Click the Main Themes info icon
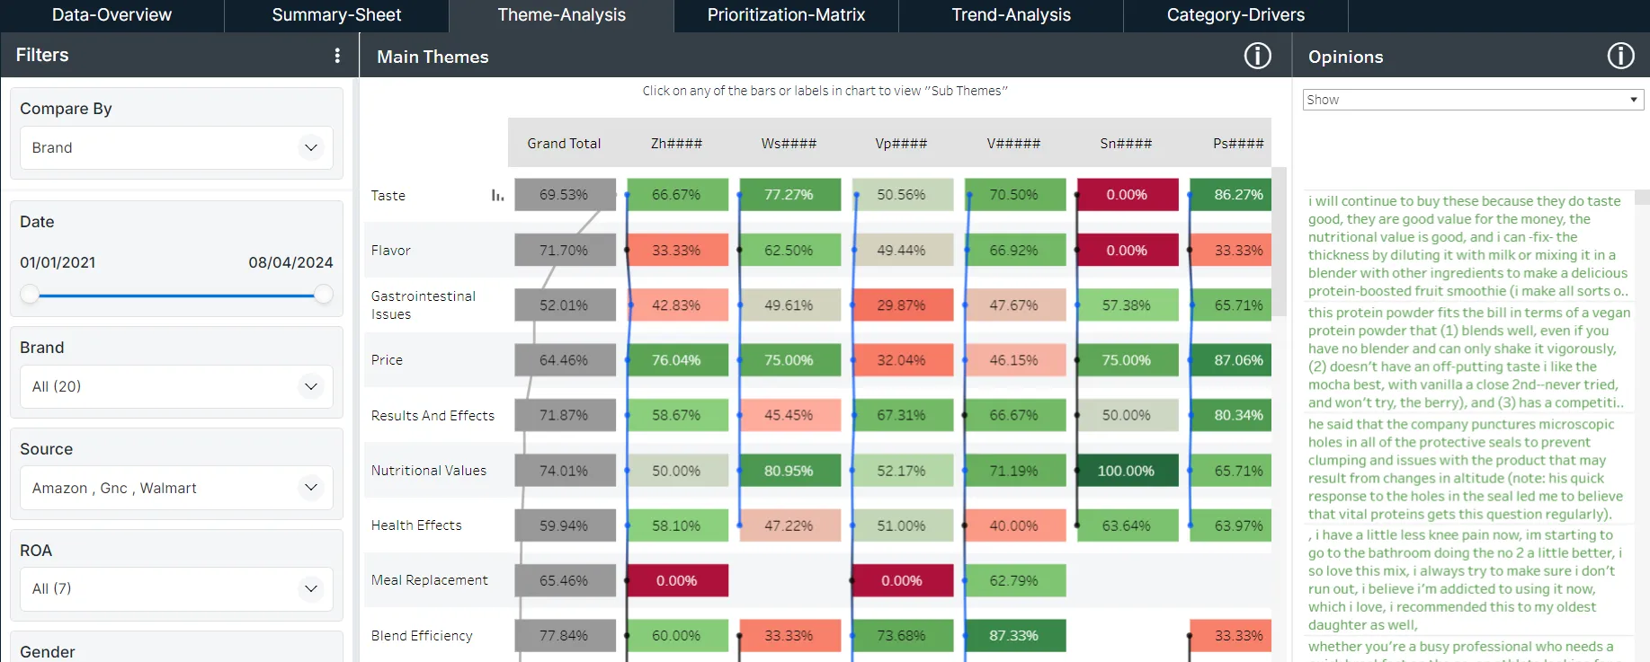The height and width of the screenshot is (662, 1650). click(1258, 55)
